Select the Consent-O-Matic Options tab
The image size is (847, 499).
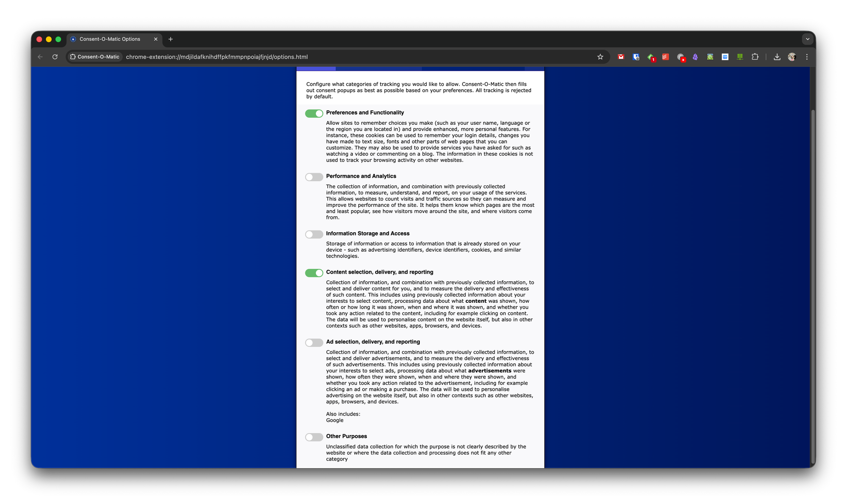coord(110,39)
